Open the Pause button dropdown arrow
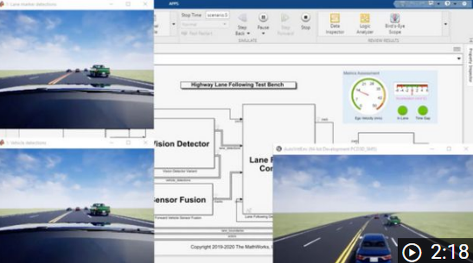Viewport: 473px width, 263px height. pos(263,34)
